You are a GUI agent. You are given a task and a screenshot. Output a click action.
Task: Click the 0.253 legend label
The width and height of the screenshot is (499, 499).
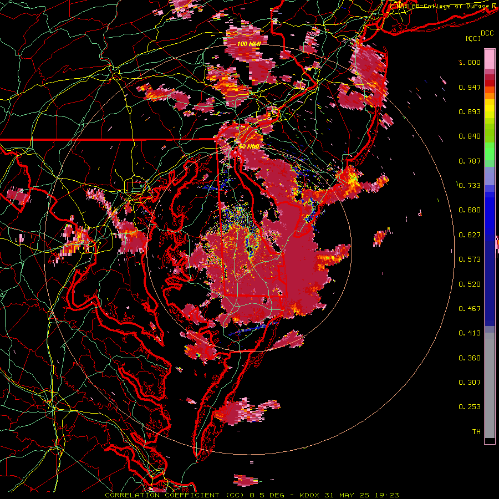[x=470, y=407]
